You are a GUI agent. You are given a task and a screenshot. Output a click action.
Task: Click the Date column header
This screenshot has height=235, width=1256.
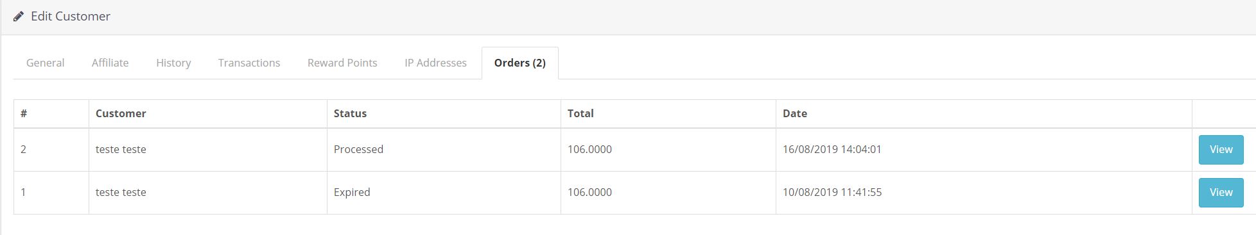tap(795, 113)
